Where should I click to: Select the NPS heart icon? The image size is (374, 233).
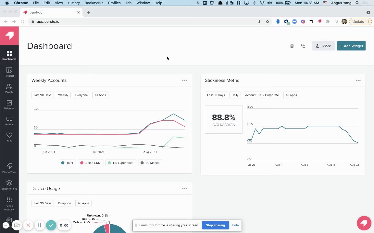pyautogui.click(x=9, y=135)
